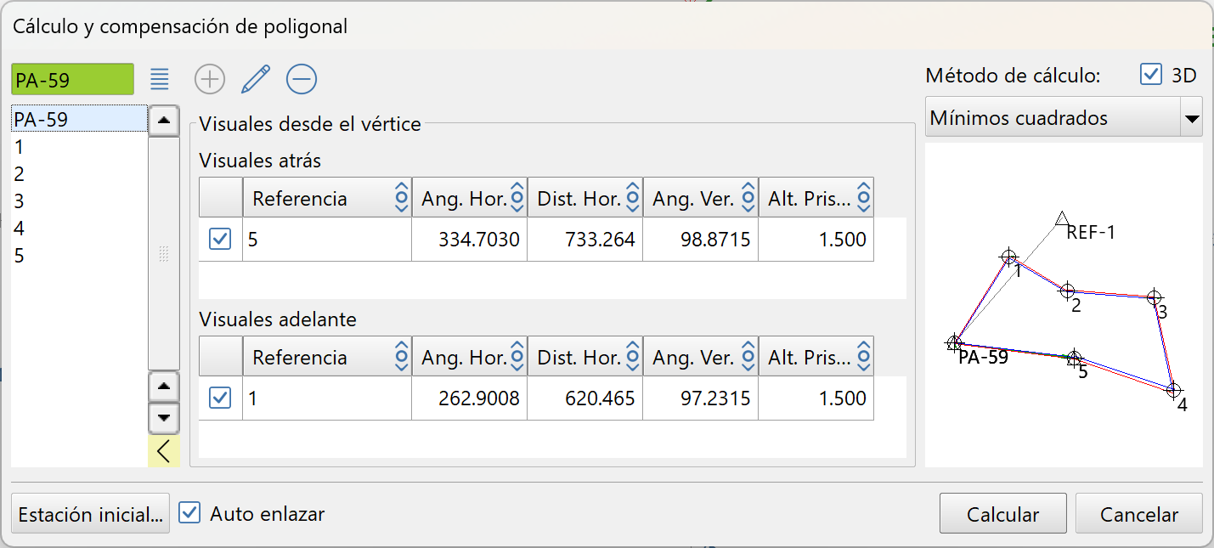The width and height of the screenshot is (1214, 548).
Task: Click the remove visual minus icon
Action: 302,79
